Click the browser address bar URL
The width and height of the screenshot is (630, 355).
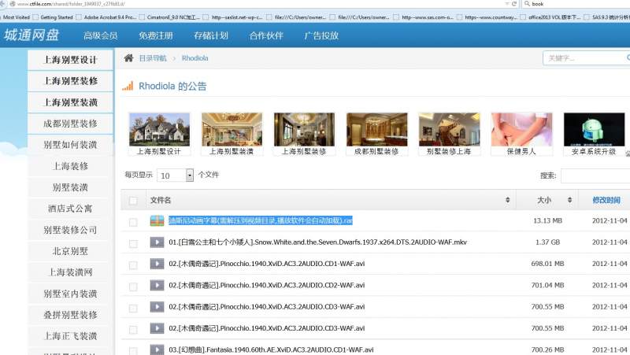pyautogui.click(x=71, y=4)
